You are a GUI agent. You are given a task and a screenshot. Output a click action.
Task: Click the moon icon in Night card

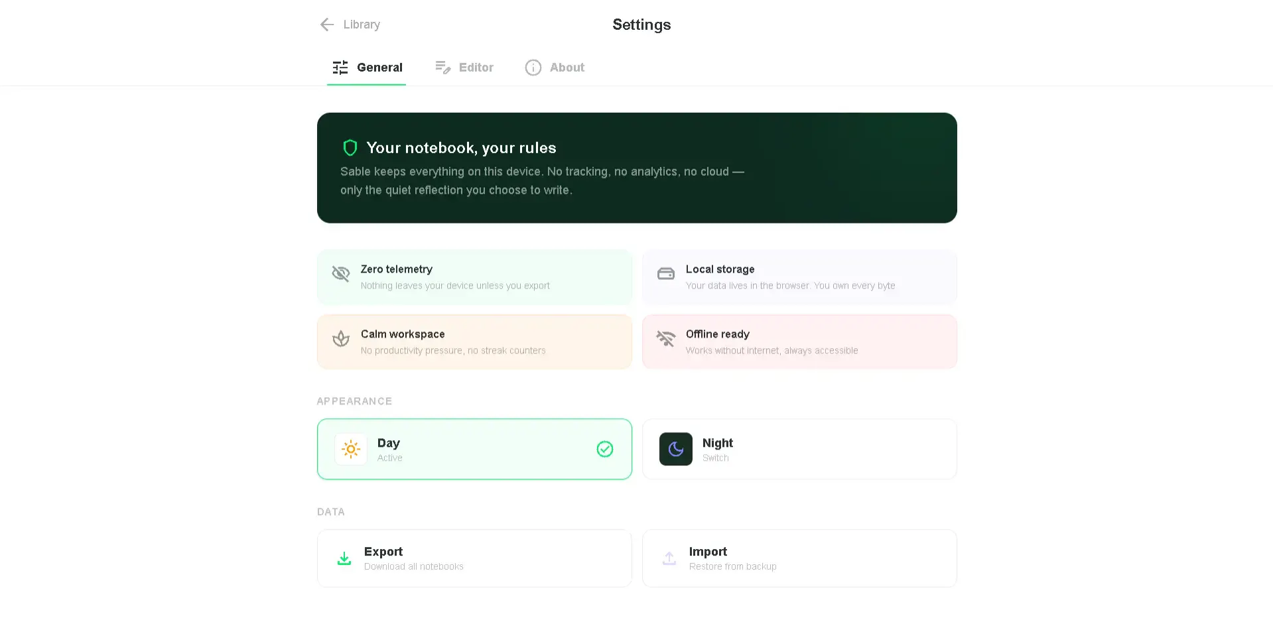pyautogui.click(x=676, y=449)
